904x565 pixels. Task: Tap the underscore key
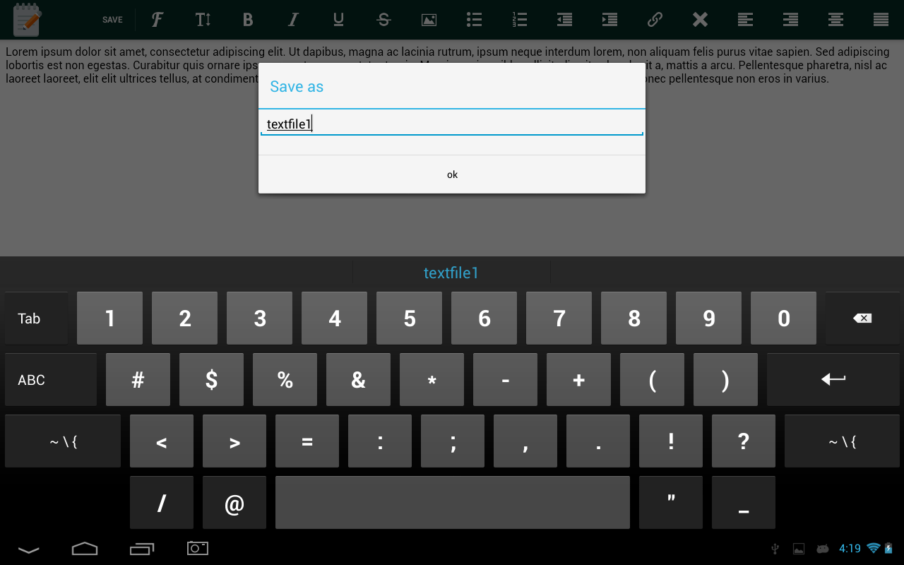tap(744, 503)
